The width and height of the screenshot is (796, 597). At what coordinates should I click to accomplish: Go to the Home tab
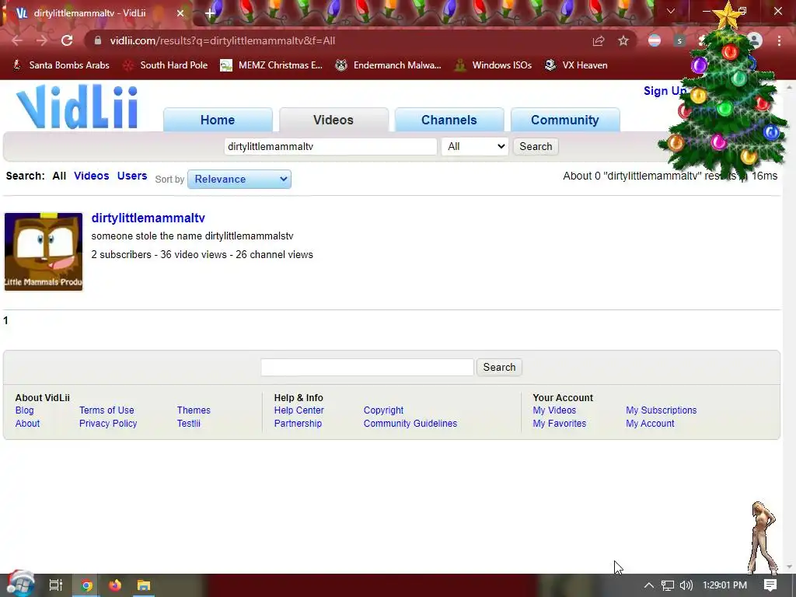click(x=218, y=120)
